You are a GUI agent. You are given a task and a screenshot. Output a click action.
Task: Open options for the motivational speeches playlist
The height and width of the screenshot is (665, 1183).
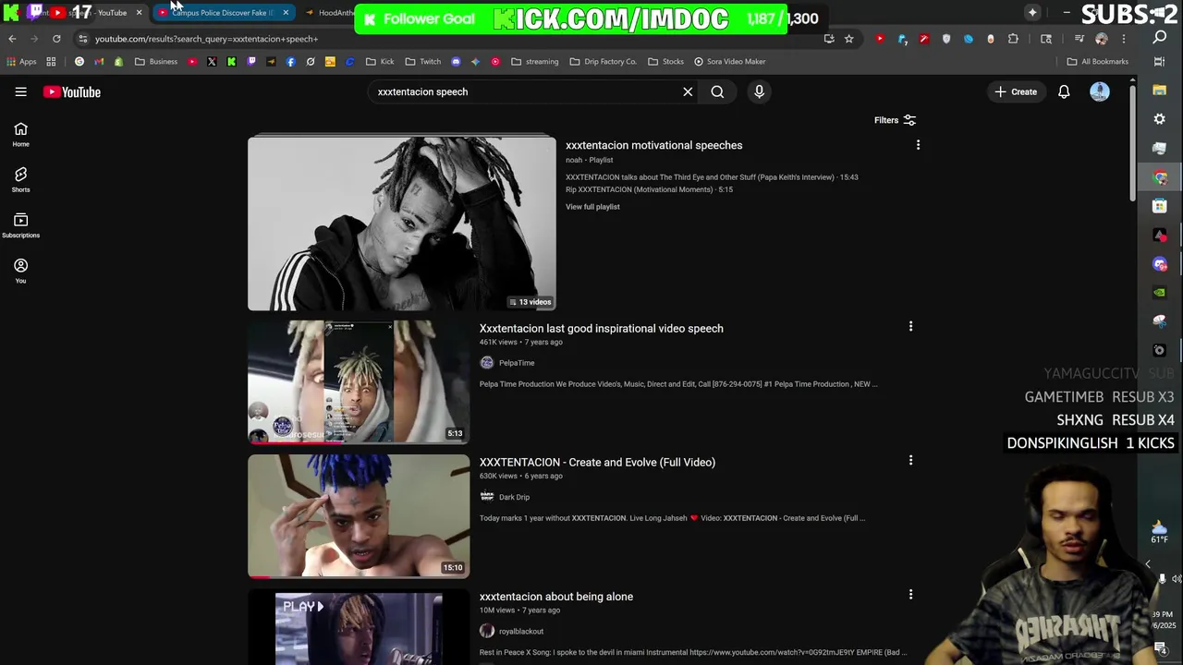(918, 145)
